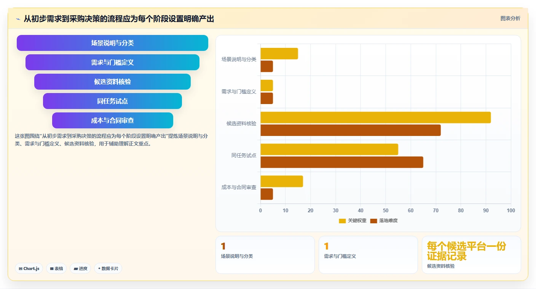The height and width of the screenshot is (289, 536).
Task: Select funnel stage 候选资料核验
Action: [x=112, y=82]
